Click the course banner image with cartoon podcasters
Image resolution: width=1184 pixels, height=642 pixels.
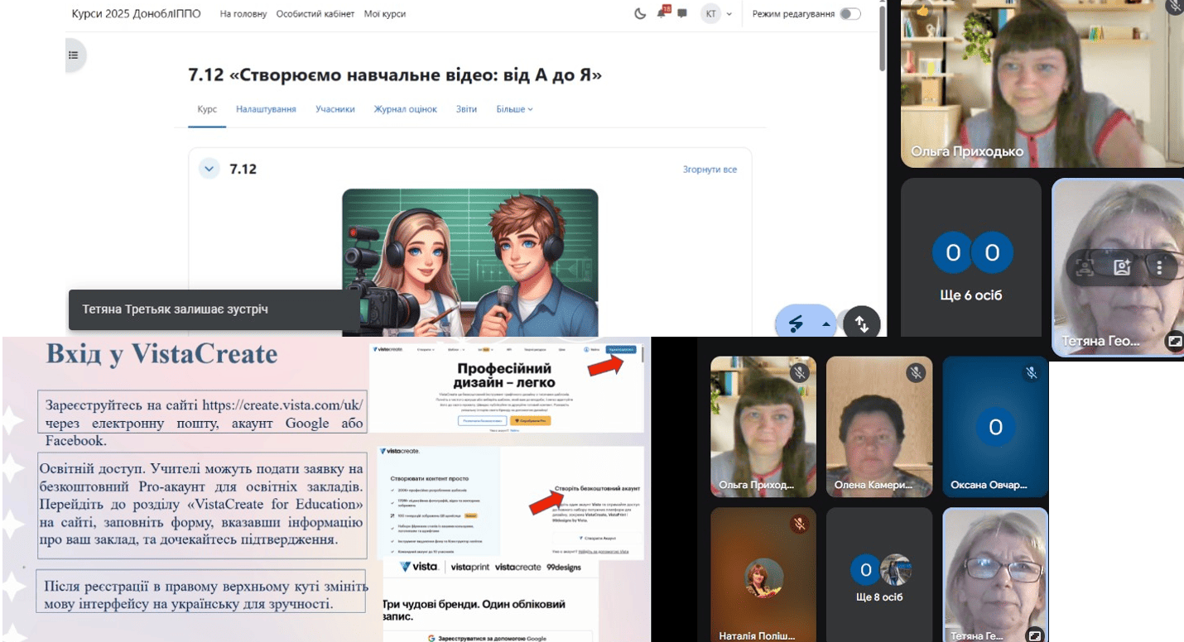tap(470, 262)
